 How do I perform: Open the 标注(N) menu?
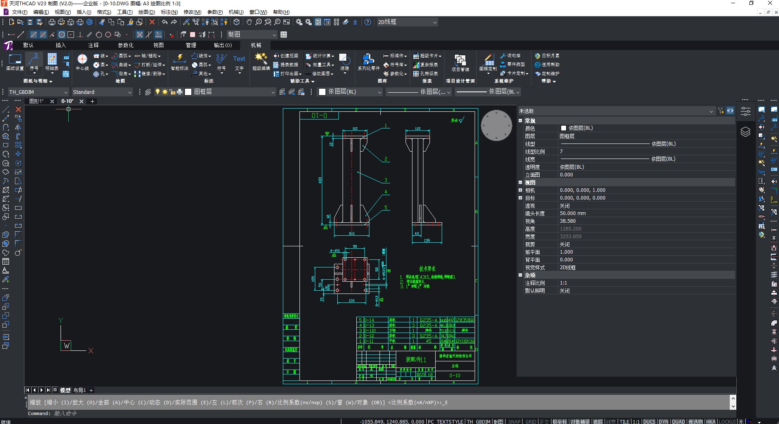click(169, 12)
